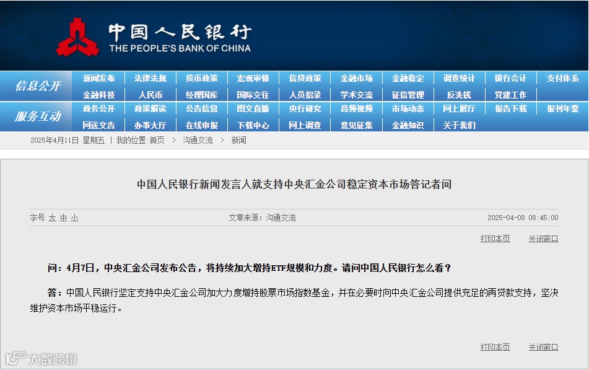Go to 金融稳定 section
The width and height of the screenshot is (589, 370).
(x=408, y=78)
